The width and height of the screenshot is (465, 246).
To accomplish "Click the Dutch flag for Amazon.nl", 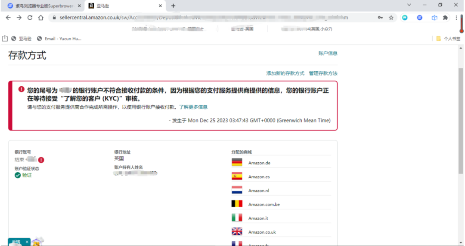I will [237, 190].
